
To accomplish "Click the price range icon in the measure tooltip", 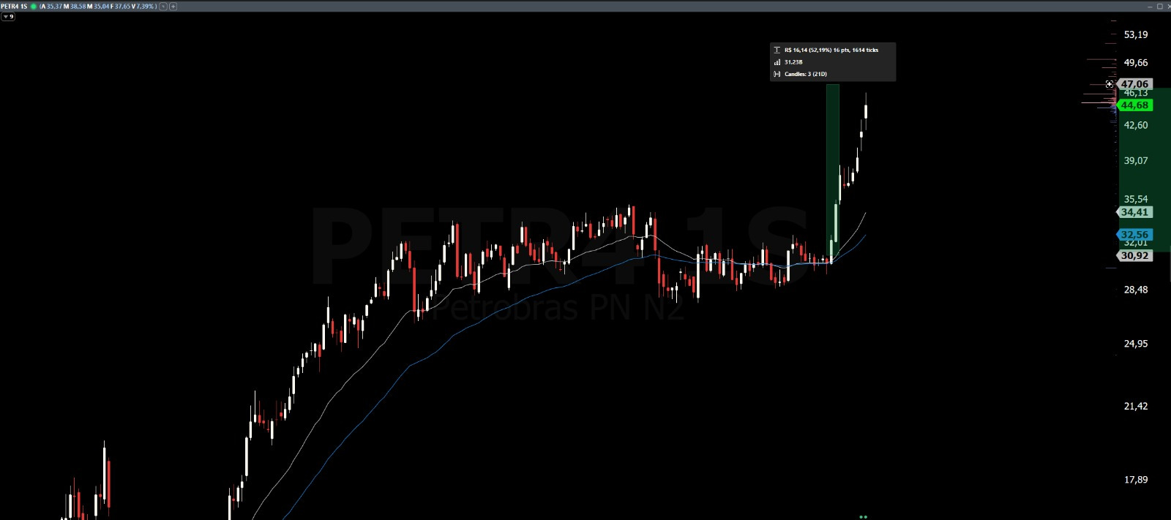I will tap(777, 50).
